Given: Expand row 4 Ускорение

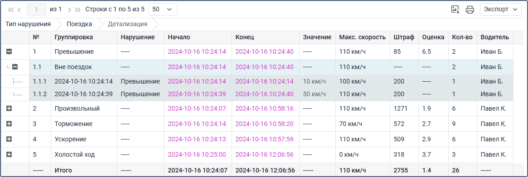Looking at the screenshot, I should click(x=9, y=139).
